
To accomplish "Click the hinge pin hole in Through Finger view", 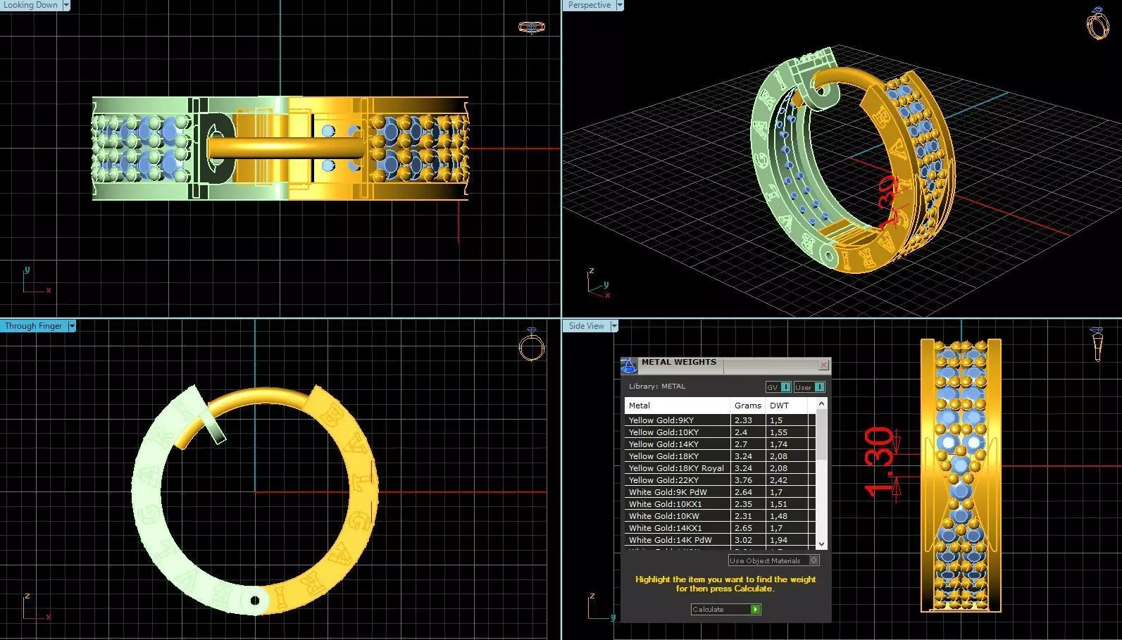I will [x=255, y=601].
